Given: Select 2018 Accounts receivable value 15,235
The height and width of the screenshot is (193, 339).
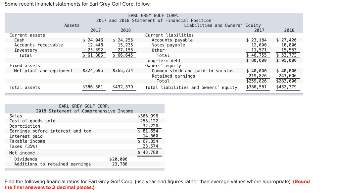Looking at the screenshot, I should pyautogui.click(x=125, y=45).
